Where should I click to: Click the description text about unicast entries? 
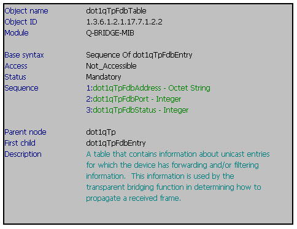[178, 176]
